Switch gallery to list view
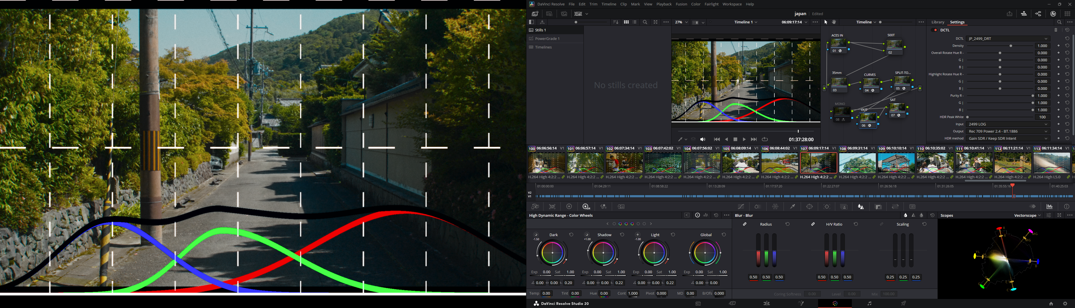 pyautogui.click(x=635, y=22)
